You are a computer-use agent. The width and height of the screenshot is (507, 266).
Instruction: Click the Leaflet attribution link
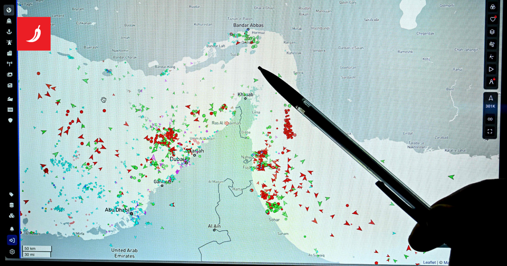coord(429,263)
